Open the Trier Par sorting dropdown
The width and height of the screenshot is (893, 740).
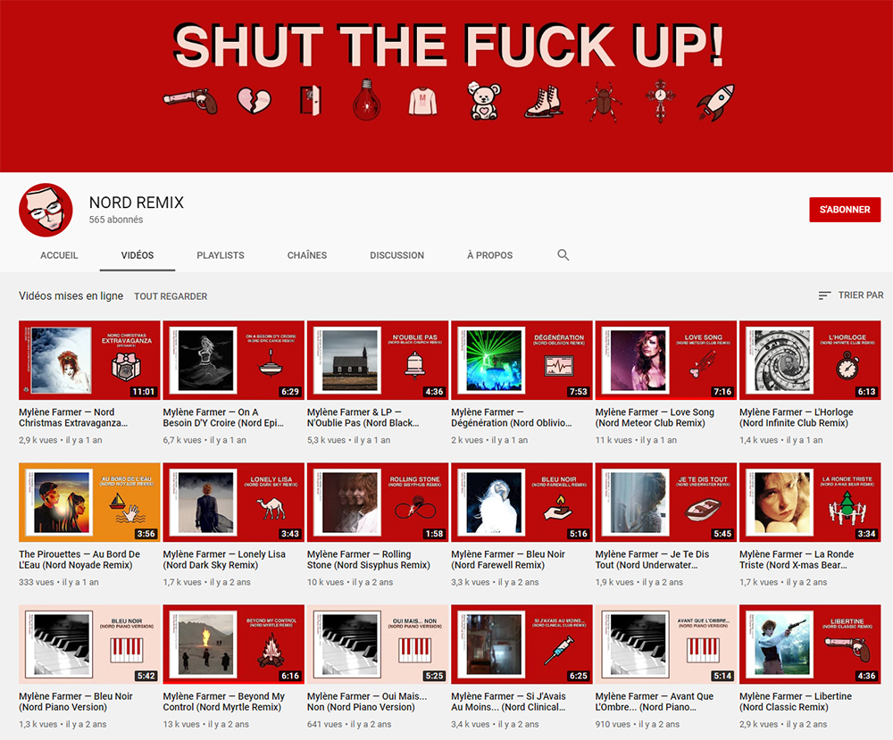pos(851,295)
